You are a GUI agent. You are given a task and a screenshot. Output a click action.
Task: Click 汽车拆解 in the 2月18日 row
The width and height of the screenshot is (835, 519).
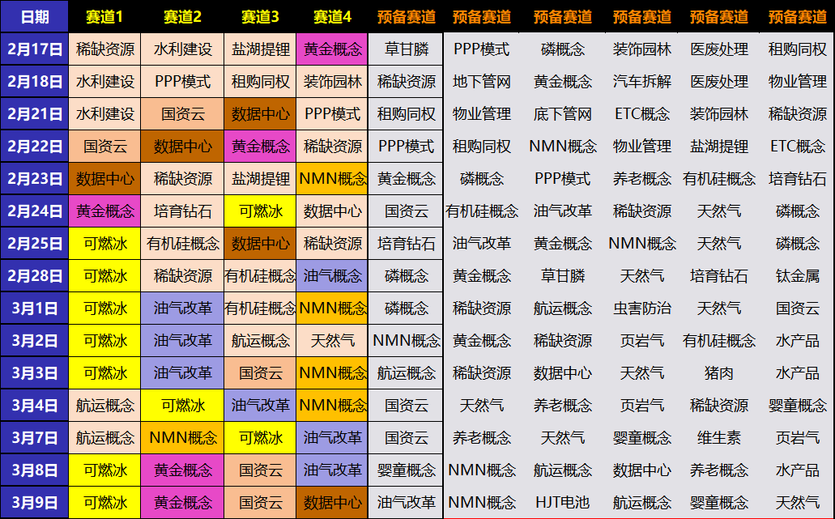coord(641,82)
